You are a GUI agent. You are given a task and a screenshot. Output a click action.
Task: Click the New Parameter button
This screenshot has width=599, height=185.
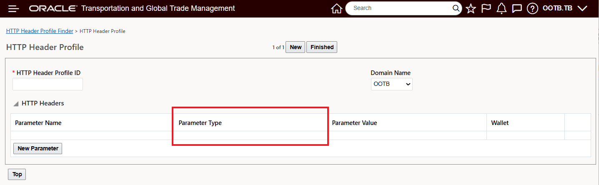pos(38,148)
